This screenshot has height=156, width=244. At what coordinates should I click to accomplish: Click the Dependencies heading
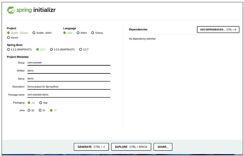[x=138, y=29]
